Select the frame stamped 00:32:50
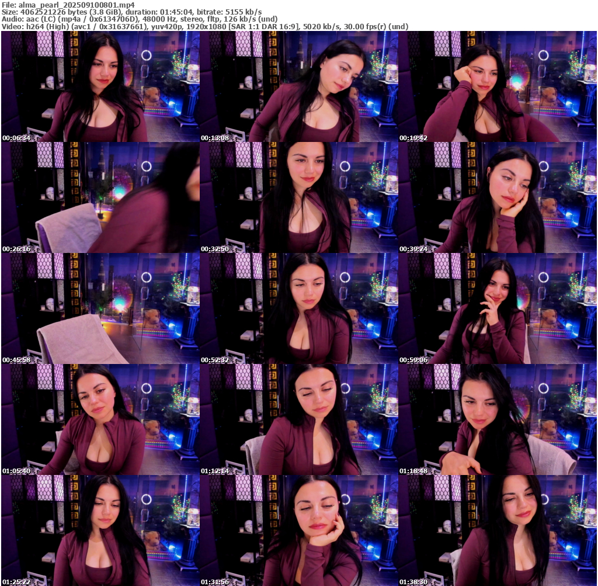 tap(299, 197)
